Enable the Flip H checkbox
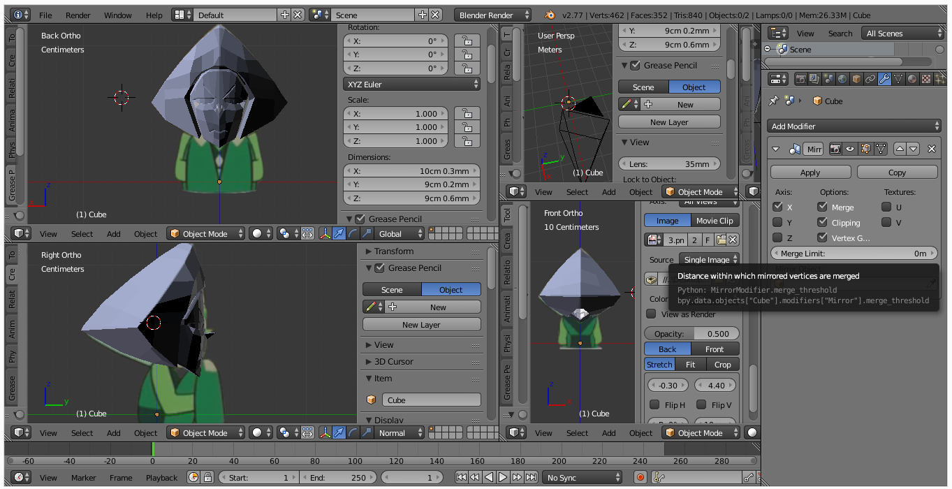 click(x=654, y=404)
